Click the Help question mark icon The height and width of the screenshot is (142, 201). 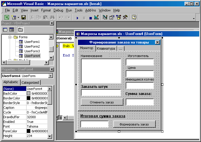(x=134, y=17)
